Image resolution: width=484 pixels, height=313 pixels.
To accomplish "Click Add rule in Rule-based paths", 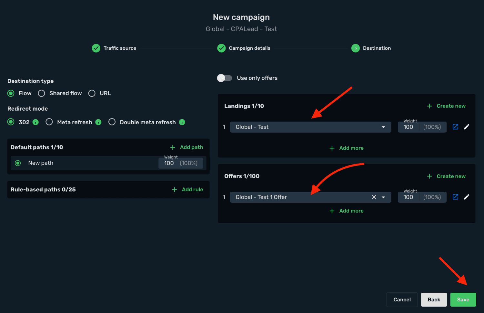I will (x=188, y=189).
